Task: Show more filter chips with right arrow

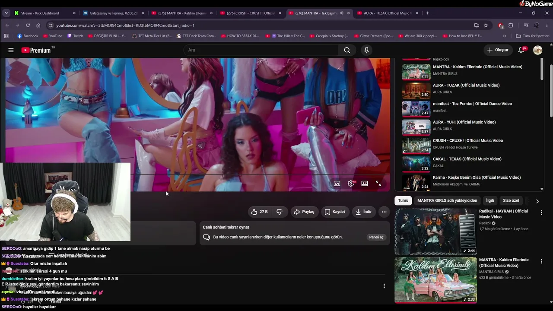Action: coord(537,201)
